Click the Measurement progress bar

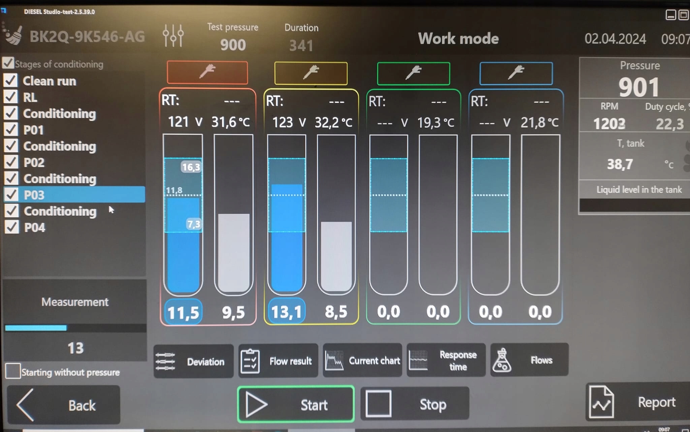coord(75,328)
